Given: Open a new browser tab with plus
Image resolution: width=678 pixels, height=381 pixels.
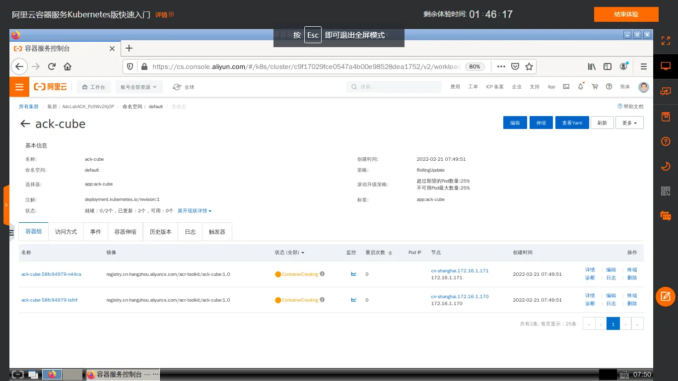Looking at the screenshot, I should 129,48.
